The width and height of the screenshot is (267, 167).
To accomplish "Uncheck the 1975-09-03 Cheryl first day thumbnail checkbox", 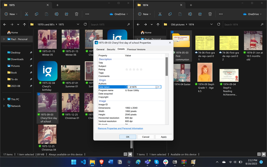I will [x=39, y=94].
